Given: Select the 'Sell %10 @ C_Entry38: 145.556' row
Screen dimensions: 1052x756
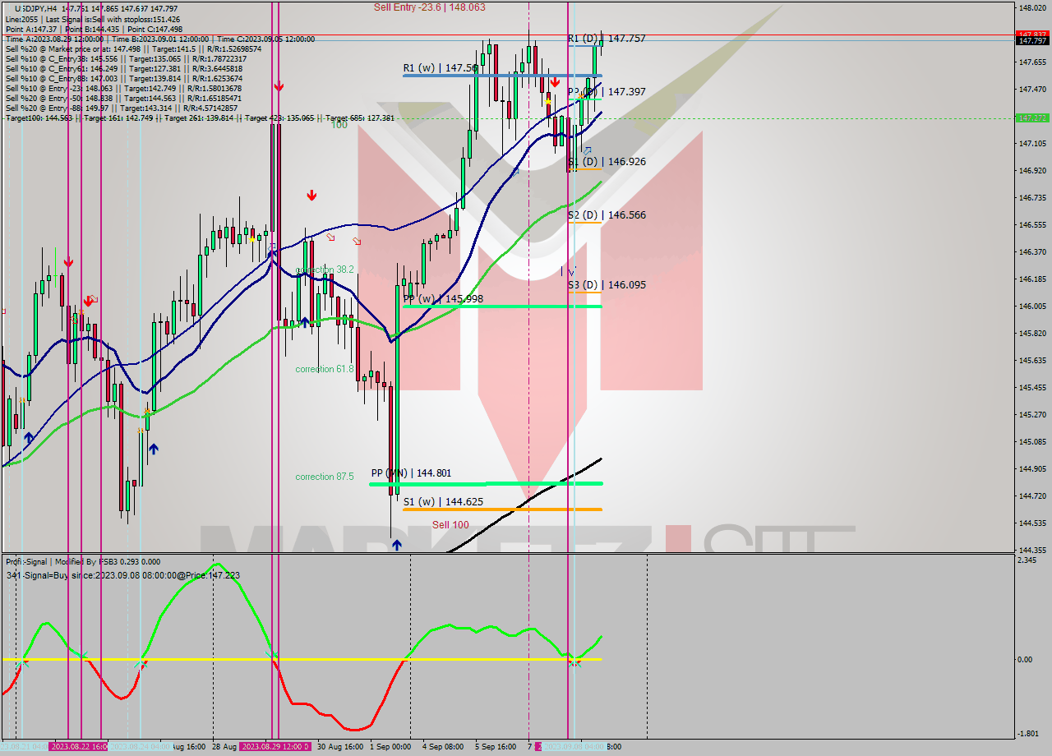Looking at the screenshot, I should [125, 58].
